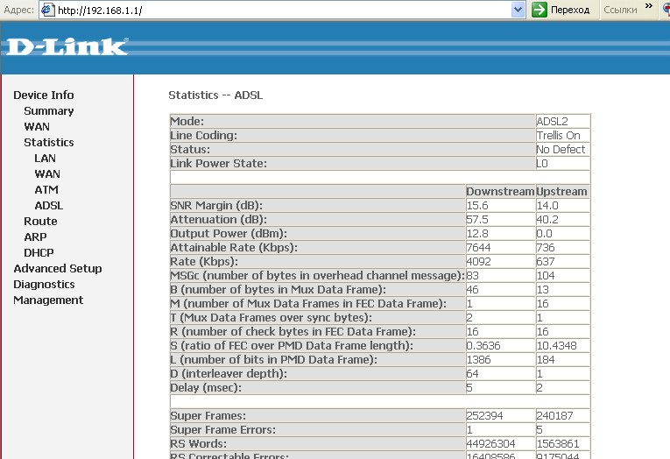Open Advanced Setup menu
Viewport: 670px width, 459px height.
(58, 269)
